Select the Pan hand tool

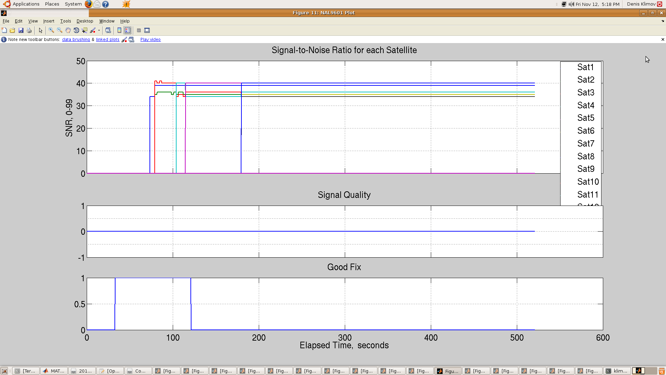pos(68,31)
